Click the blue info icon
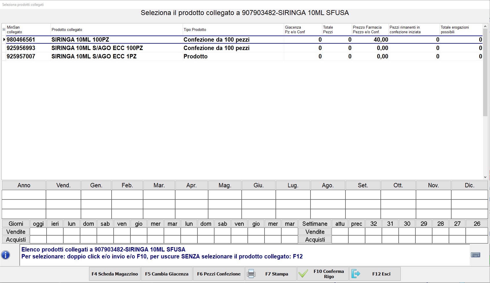The width and height of the screenshot is (490, 283). click(x=5, y=255)
